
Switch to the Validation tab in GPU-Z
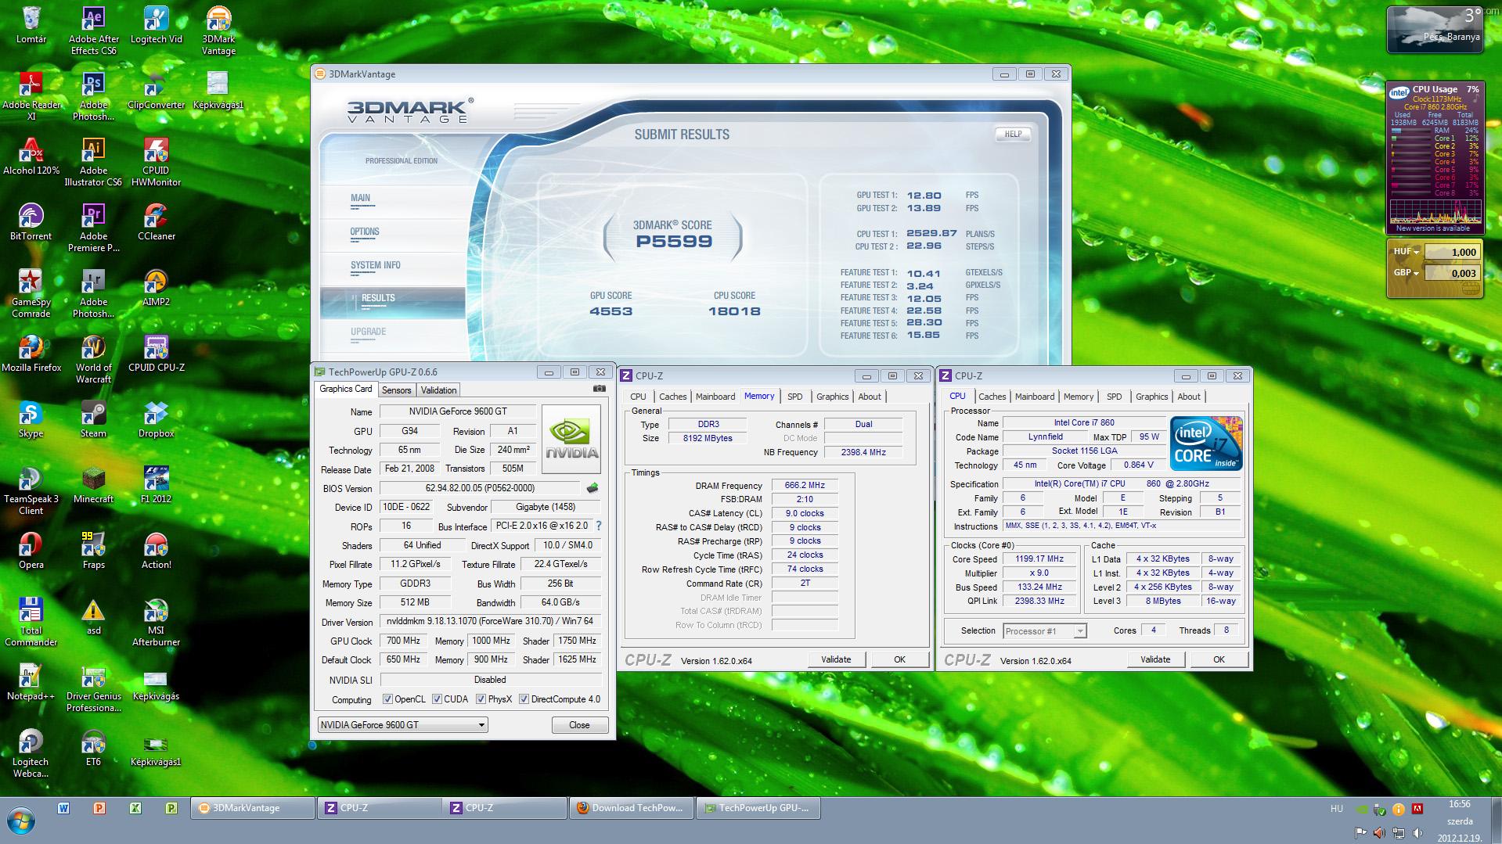438,390
